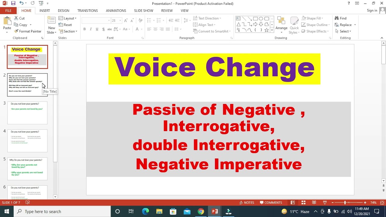The height and width of the screenshot is (217, 386).
Task: Toggle Italic formatting
Action: tap(91, 29)
